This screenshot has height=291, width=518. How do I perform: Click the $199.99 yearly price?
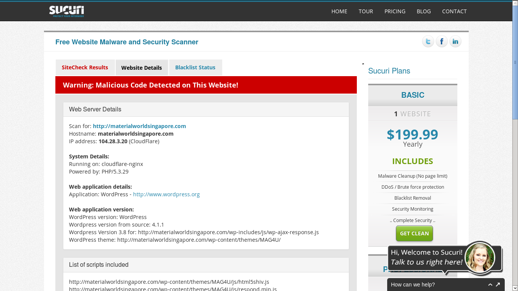point(413,135)
